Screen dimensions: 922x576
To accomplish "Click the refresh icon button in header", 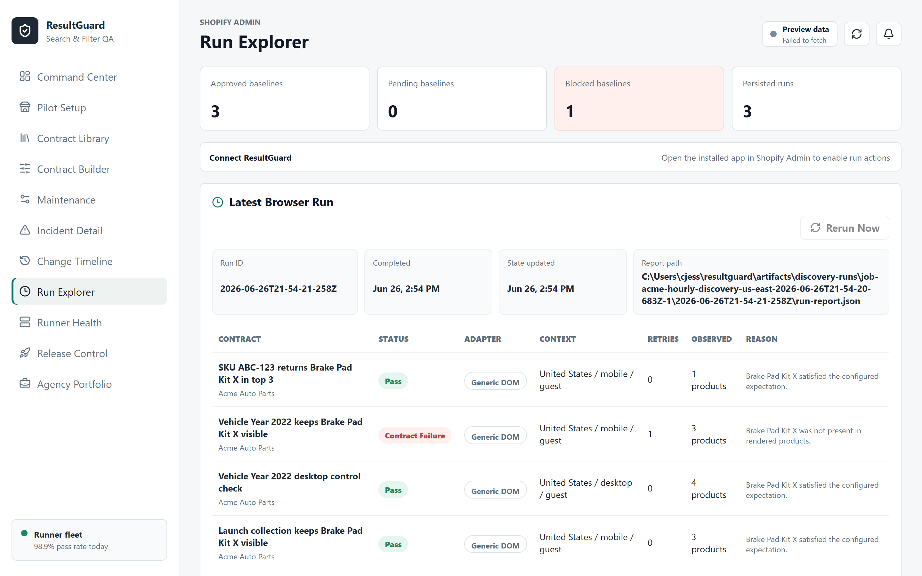I will tap(856, 34).
